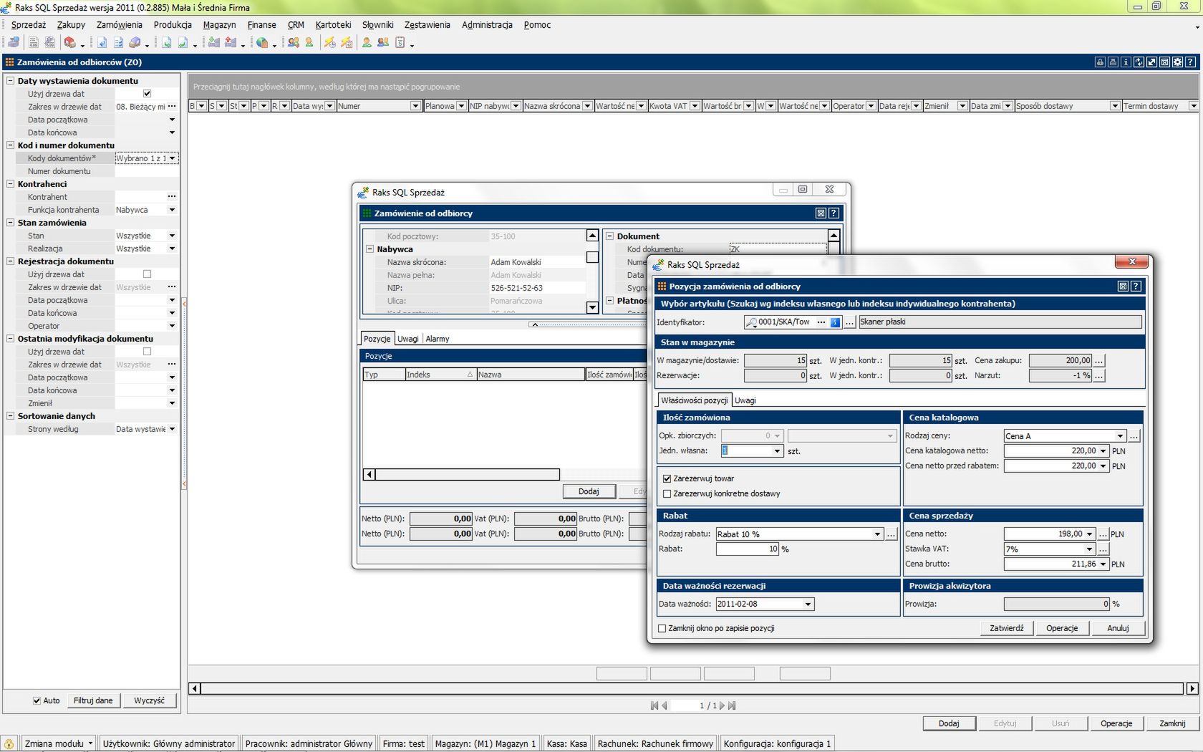
Task: Click the first price document toolbar icon
Action: 33,42
